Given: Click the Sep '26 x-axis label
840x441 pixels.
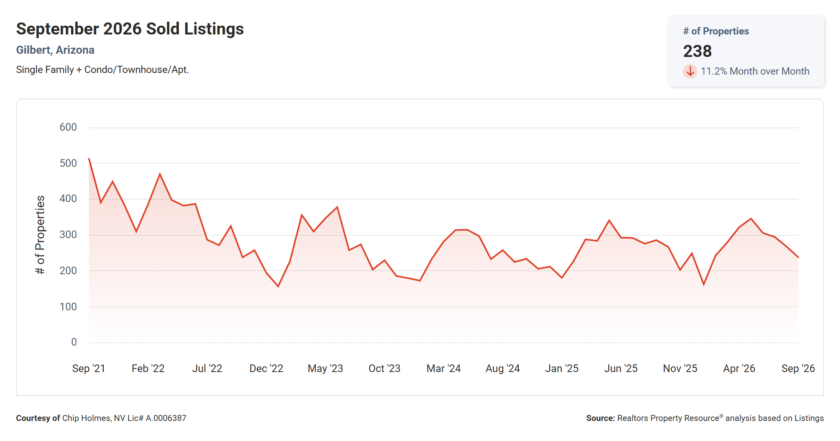Looking at the screenshot, I should (798, 368).
